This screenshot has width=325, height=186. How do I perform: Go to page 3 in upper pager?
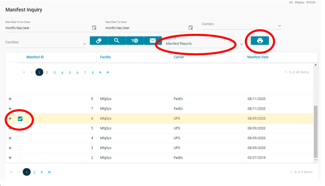coord(55,73)
